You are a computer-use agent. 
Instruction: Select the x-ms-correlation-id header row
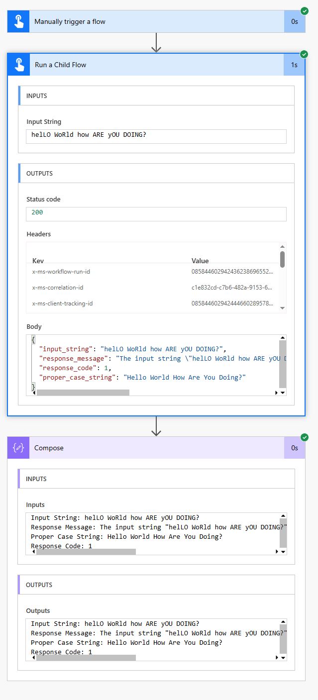[153, 288]
